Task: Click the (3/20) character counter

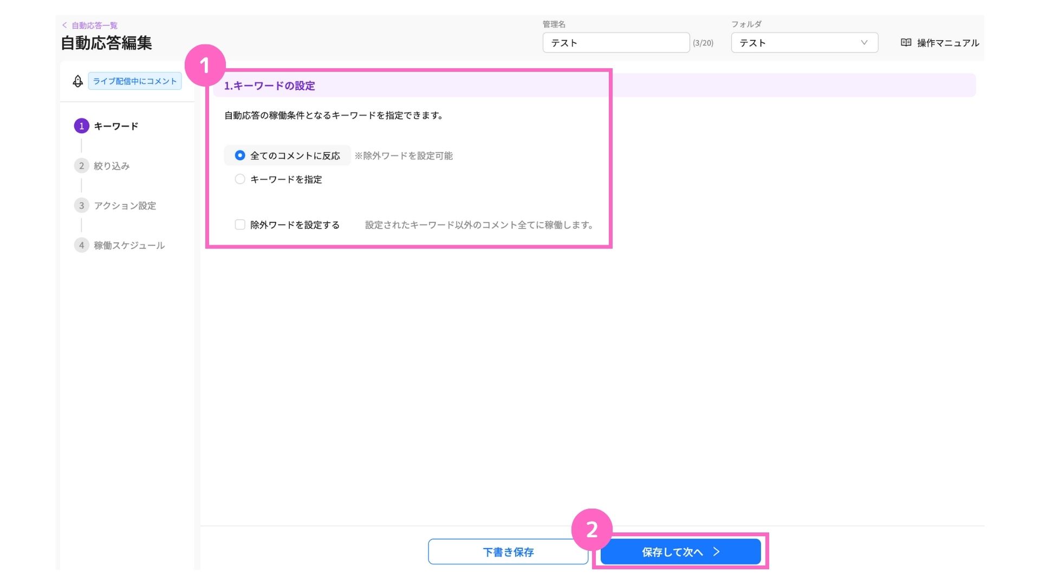Action: 703,43
